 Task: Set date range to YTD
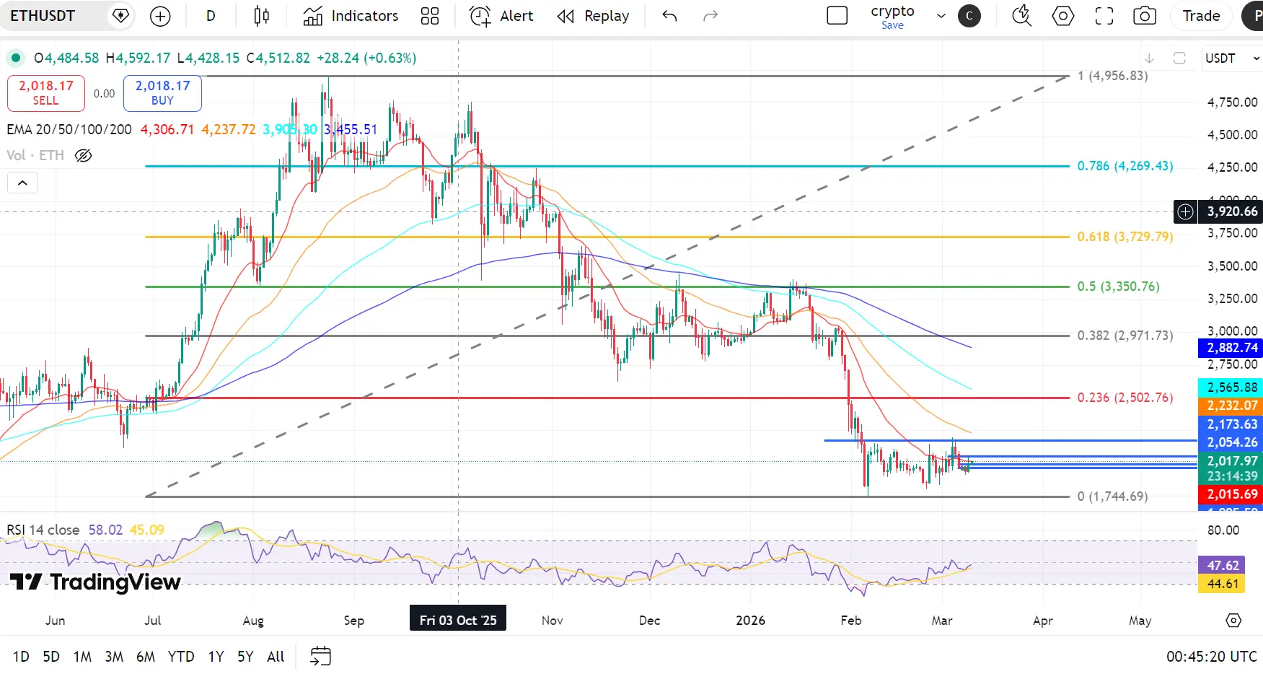click(x=181, y=657)
